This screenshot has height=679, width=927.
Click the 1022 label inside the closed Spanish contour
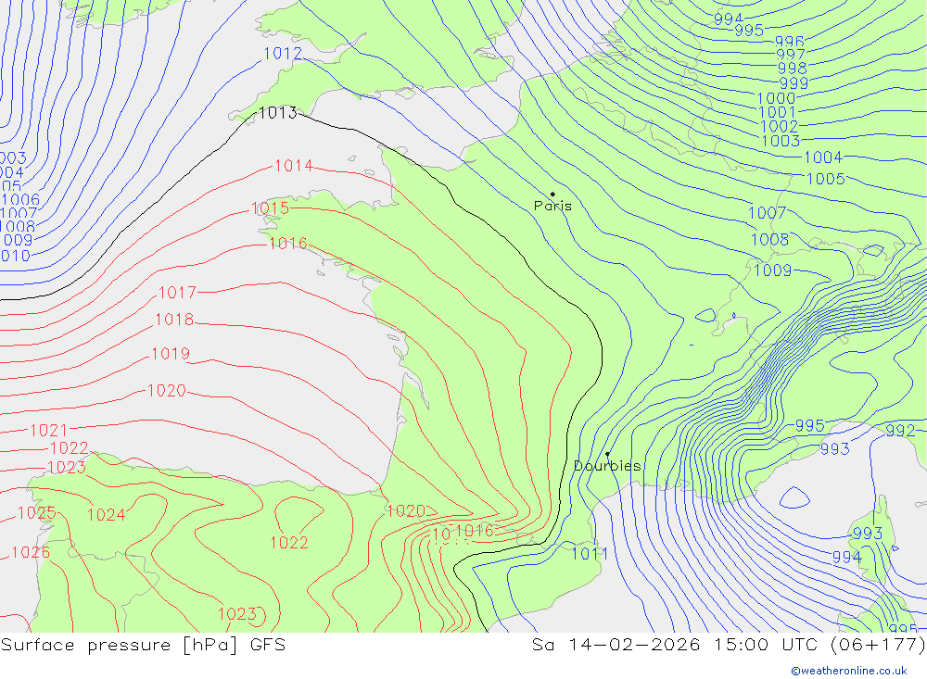289,543
